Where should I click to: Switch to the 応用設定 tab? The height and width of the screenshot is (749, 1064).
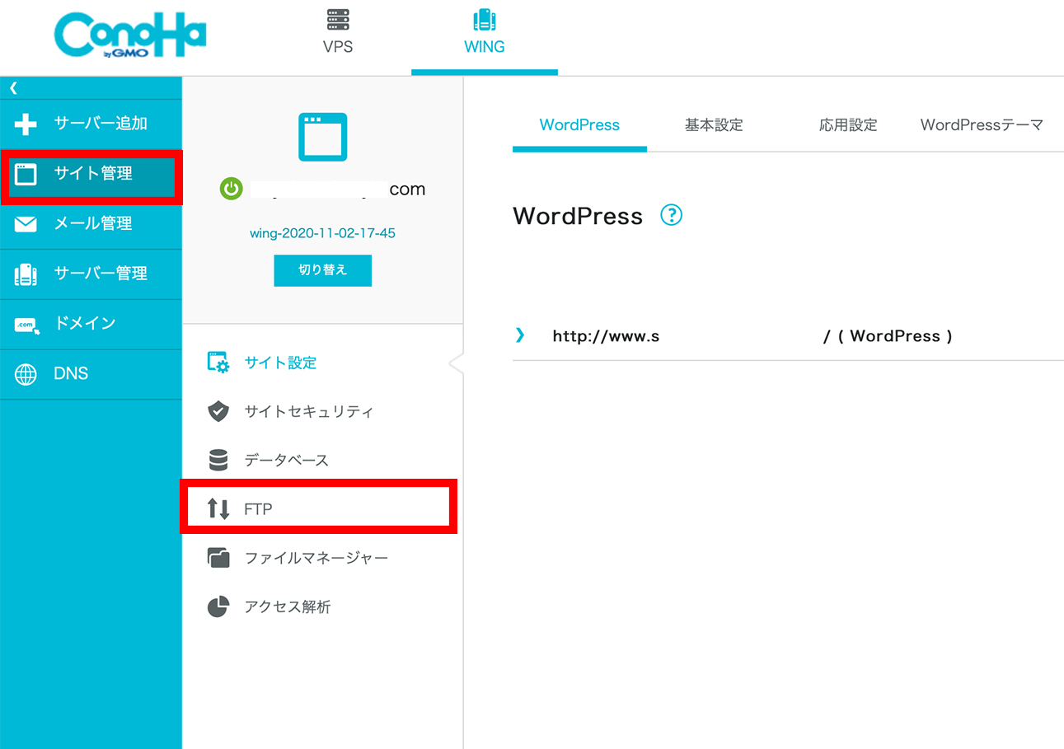pyautogui.click(x=848, y=125)
